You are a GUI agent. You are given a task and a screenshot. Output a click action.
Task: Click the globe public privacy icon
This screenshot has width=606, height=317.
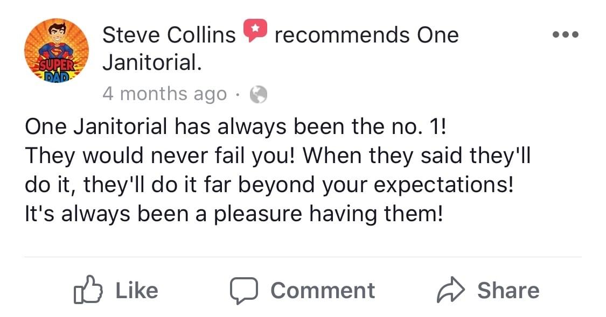tap(259, 95)
